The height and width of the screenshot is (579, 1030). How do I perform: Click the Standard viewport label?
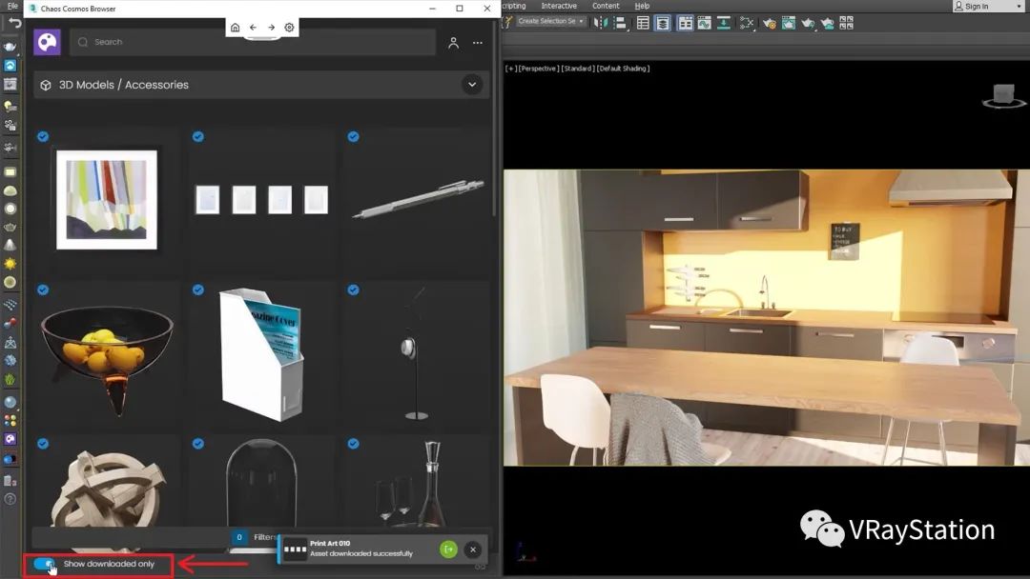pyautogui.click(x=577, y=69)
